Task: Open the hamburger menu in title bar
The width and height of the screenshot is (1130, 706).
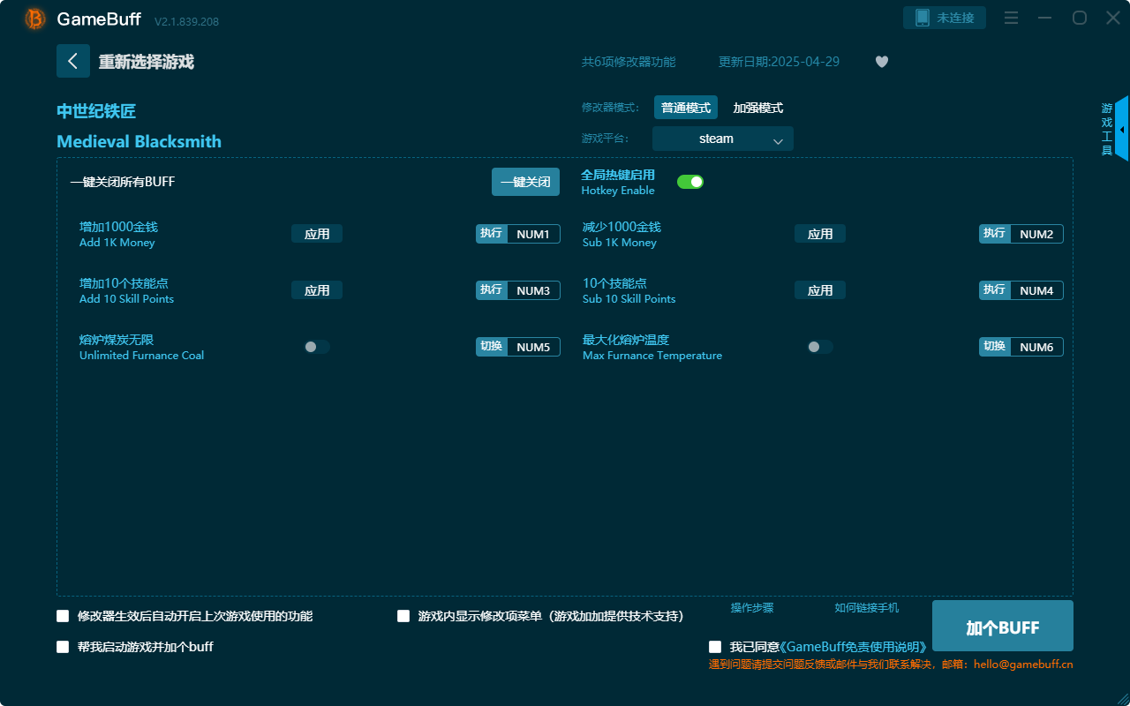Action: click(x=1011, y=18)
